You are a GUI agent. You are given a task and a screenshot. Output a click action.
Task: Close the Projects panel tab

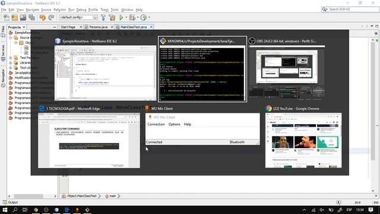pyautogui.click(x=24, y=27)
